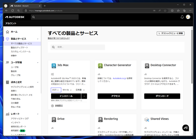Screen dimensions: 196x139
Task: Open the 2025 version dropdown
Action: tap(56, 90)
